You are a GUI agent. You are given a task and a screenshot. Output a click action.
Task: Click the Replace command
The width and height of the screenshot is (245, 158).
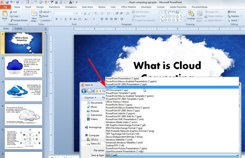[x=234, y=16]
